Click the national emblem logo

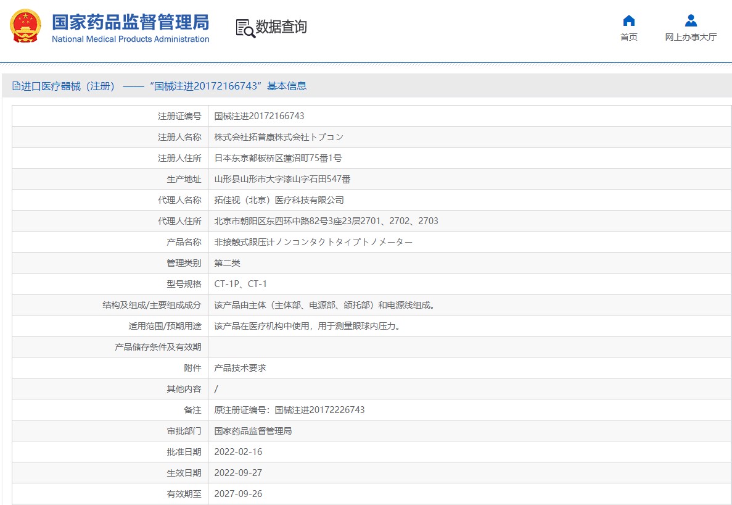[25, 26]
